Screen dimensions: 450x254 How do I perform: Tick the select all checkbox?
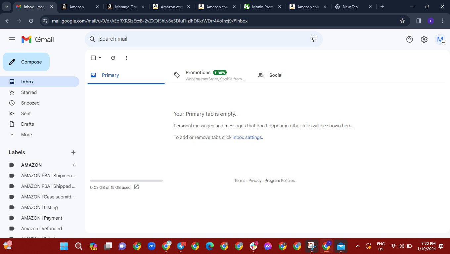point(93,58)
